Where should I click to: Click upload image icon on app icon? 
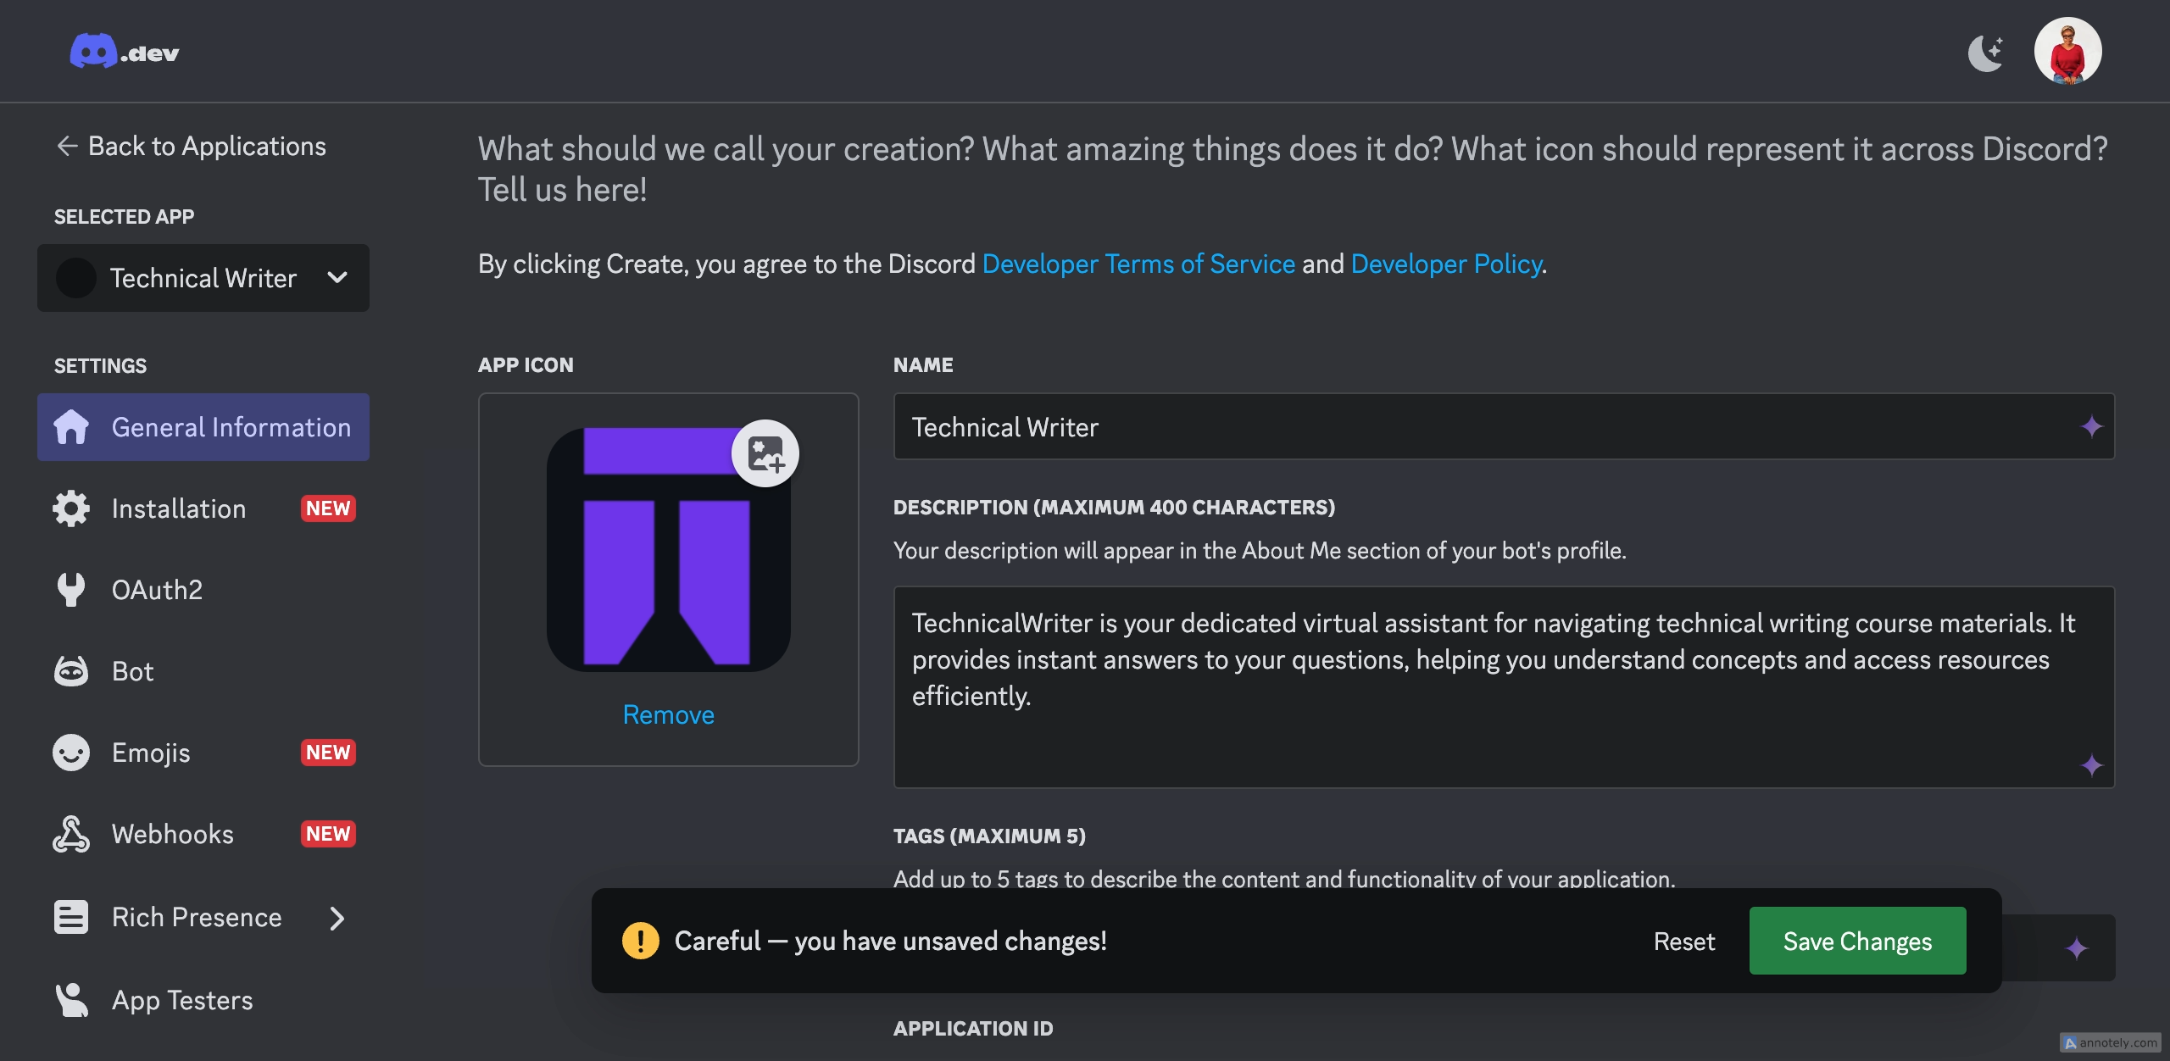point(765,453)
